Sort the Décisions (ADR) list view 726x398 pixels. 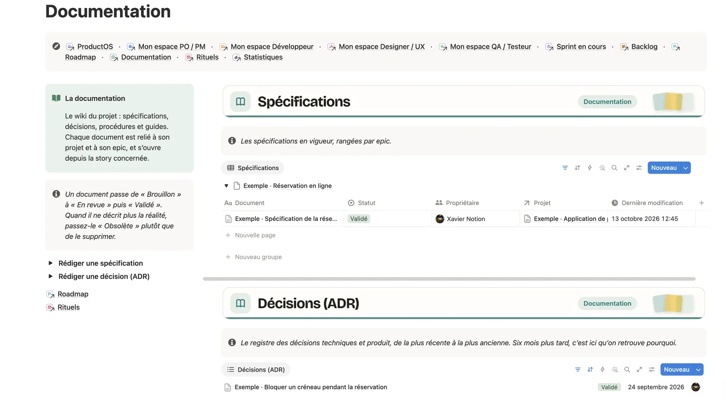coord(590,369)
